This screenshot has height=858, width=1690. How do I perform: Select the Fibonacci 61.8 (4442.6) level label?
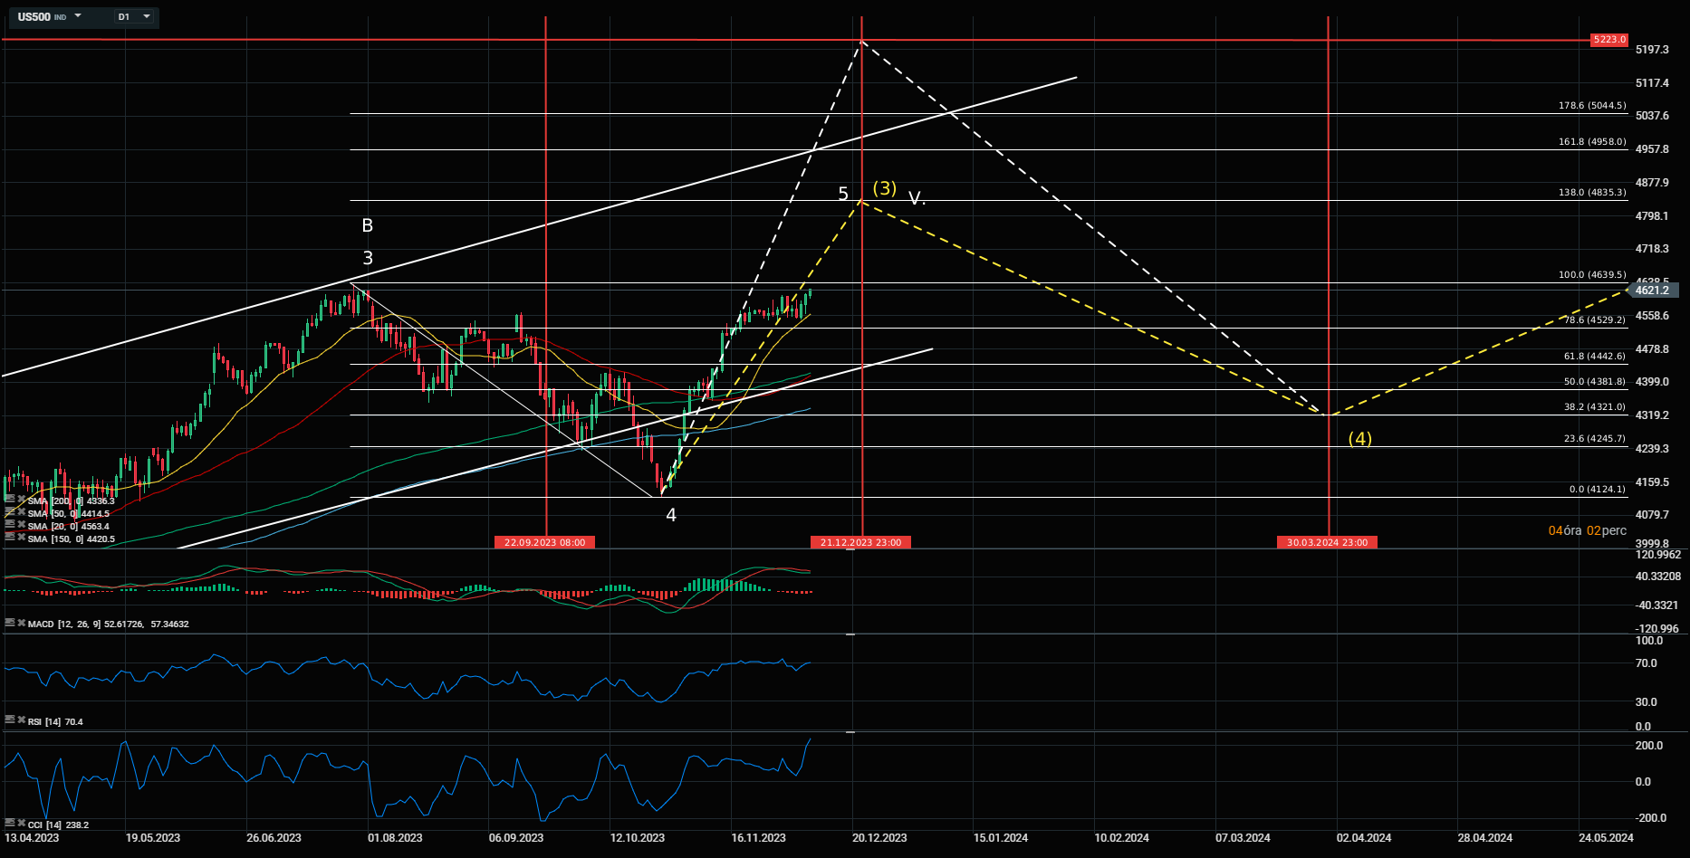(1595, 357)
